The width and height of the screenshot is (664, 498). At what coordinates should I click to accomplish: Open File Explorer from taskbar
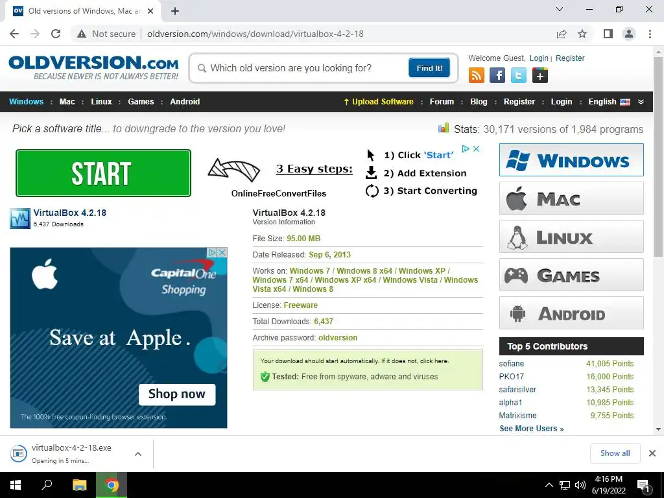79,485
